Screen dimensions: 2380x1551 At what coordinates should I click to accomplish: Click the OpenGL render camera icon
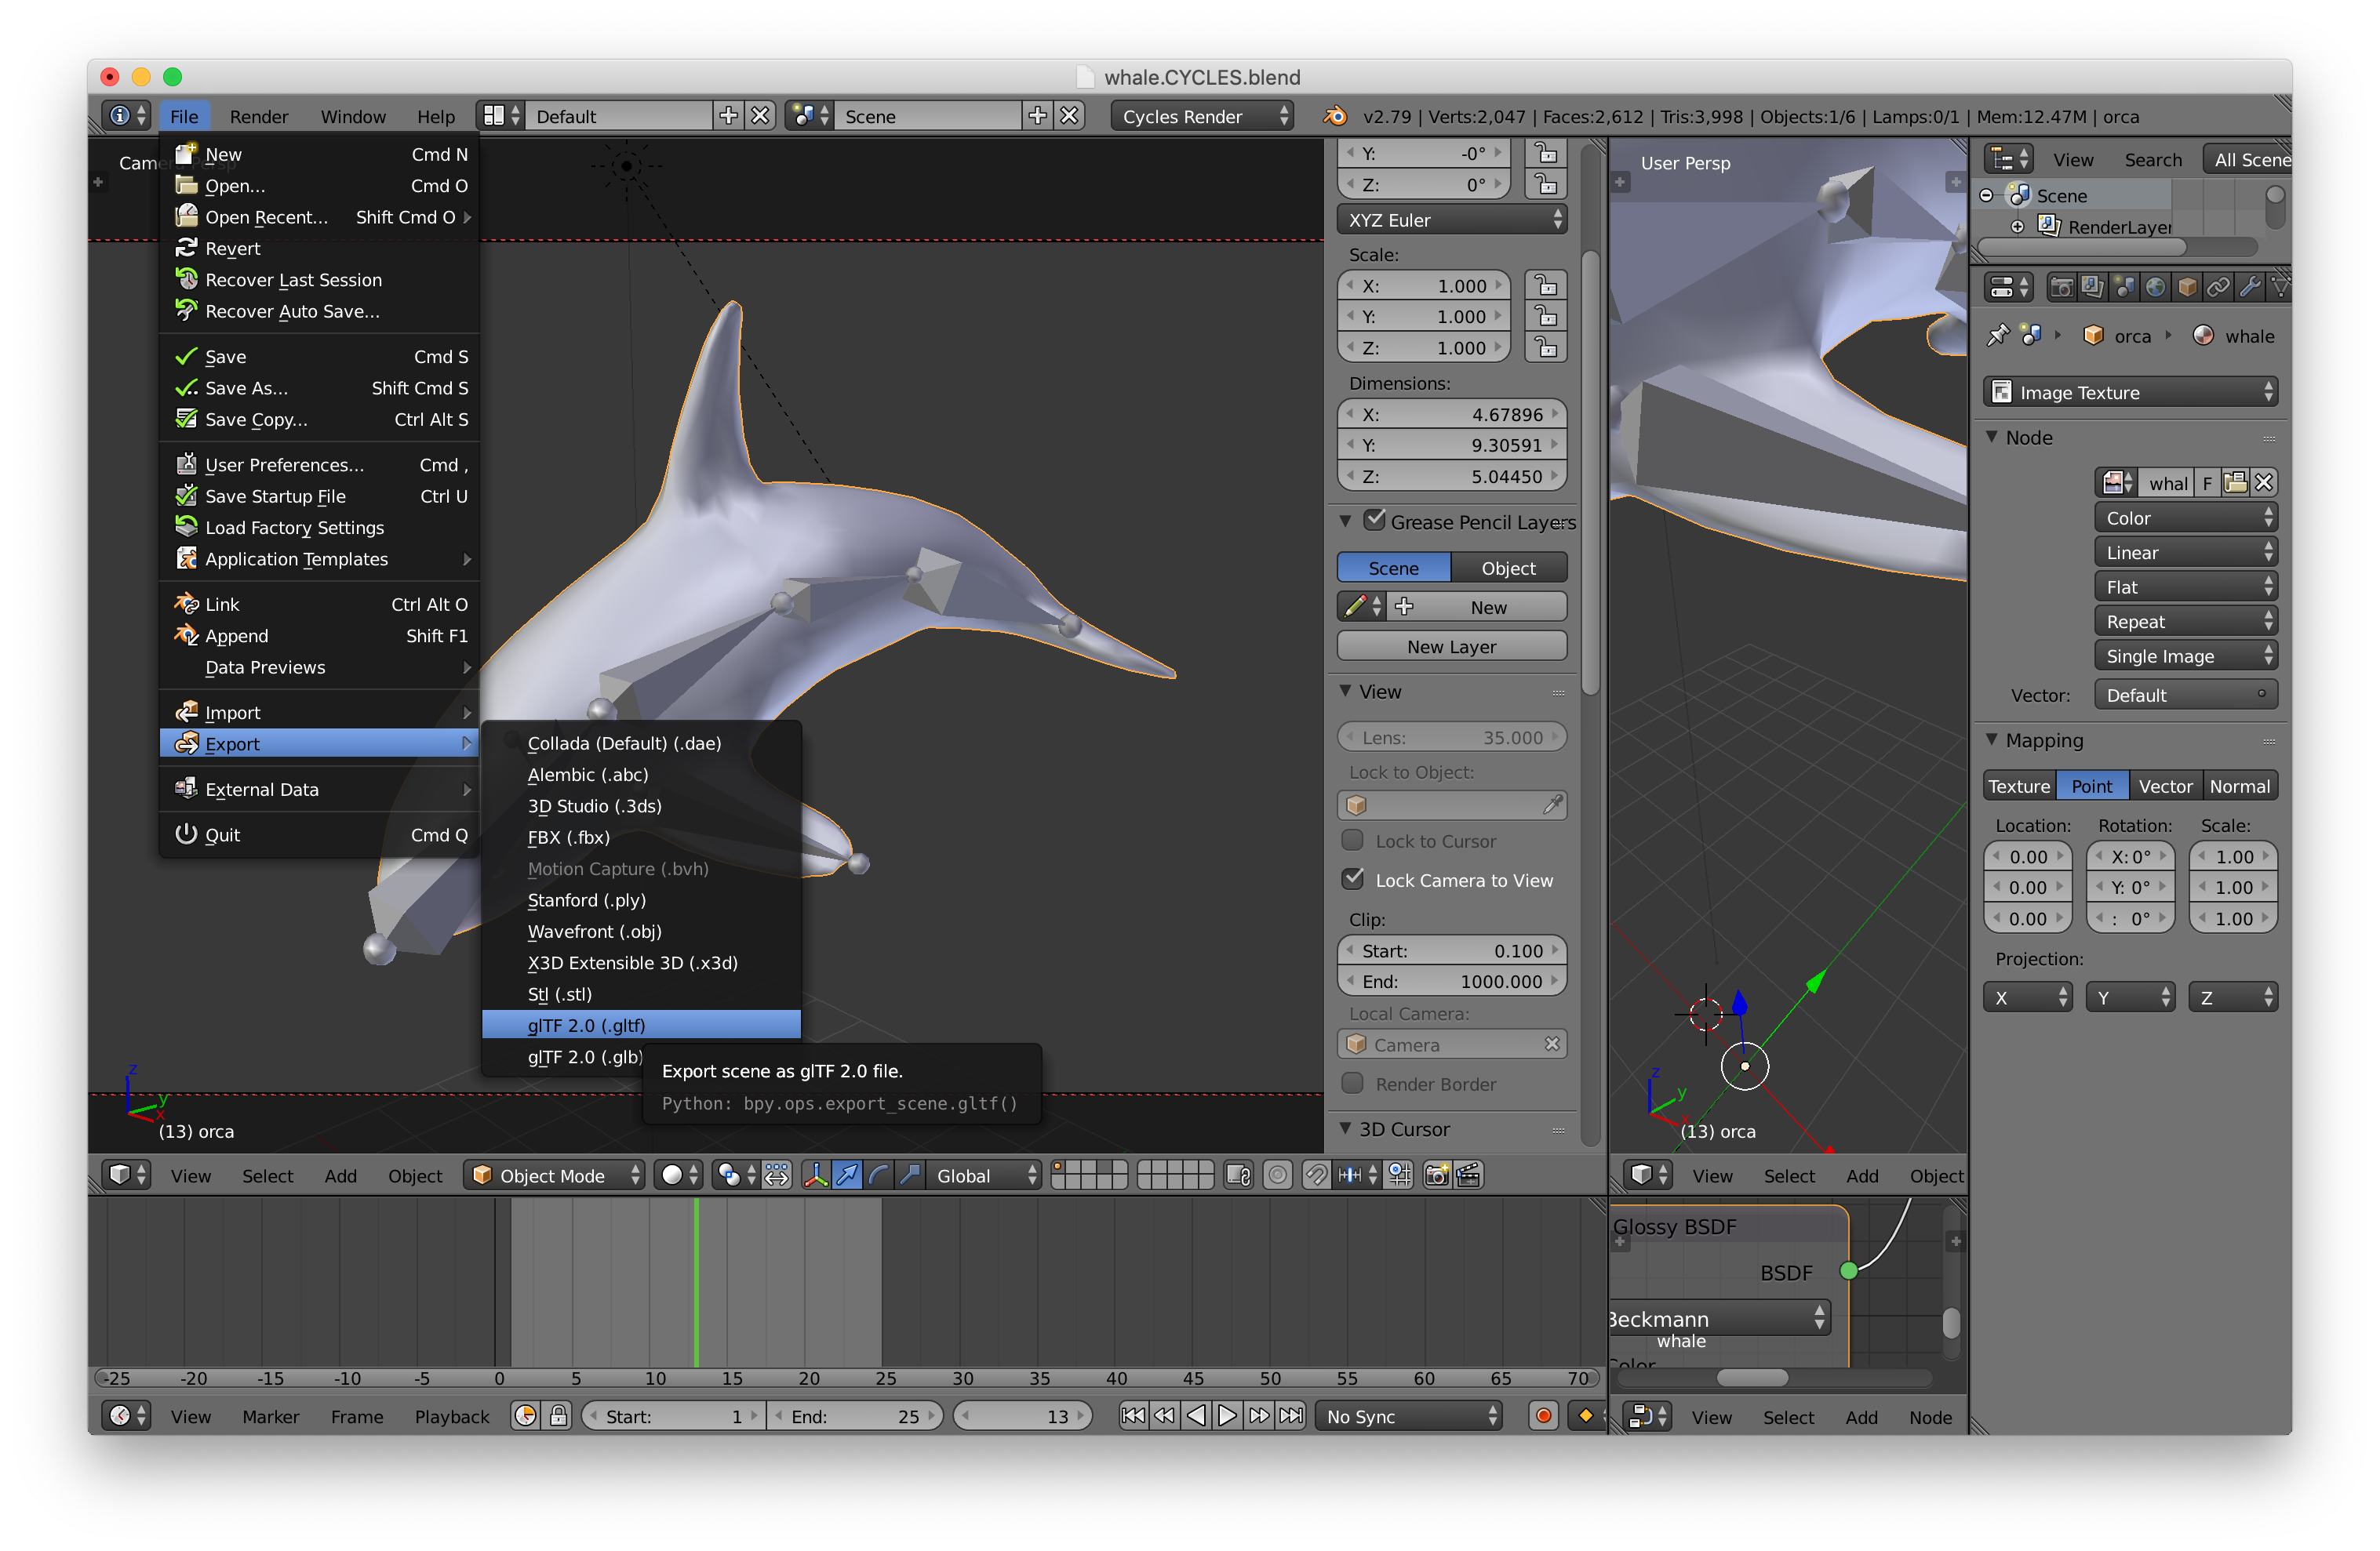1436,1175
